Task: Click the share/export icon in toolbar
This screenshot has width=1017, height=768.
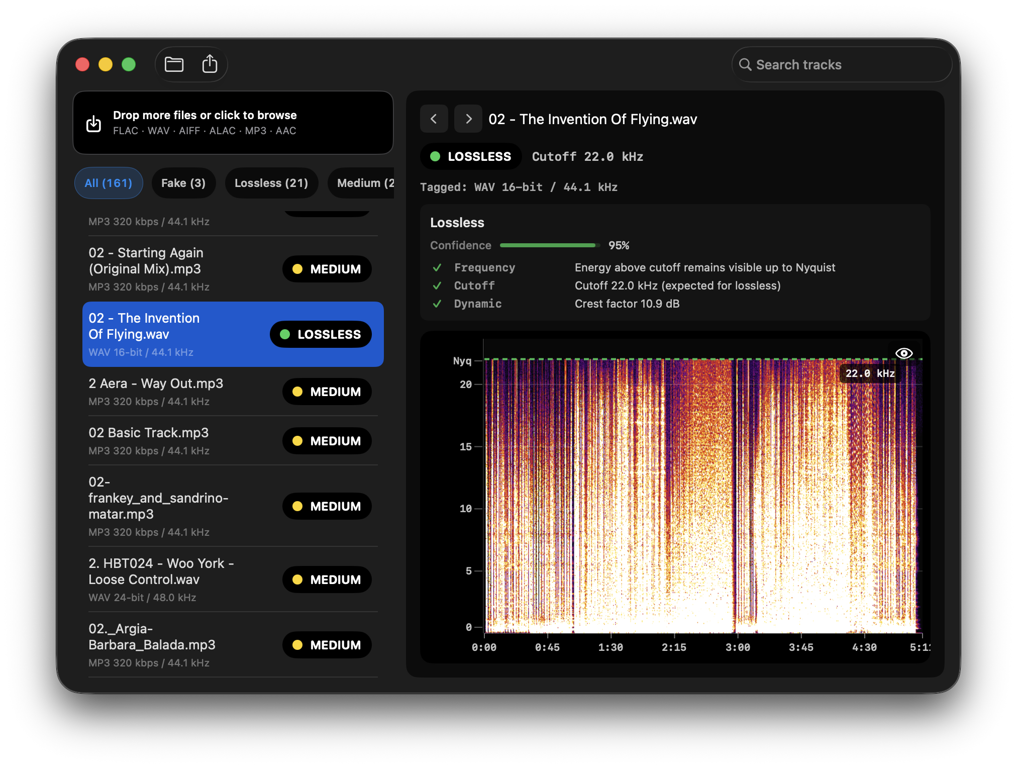Action: (210, 64)
